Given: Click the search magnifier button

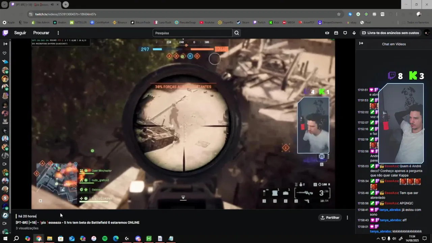Looking at the screenshot, I should (237, 33).
